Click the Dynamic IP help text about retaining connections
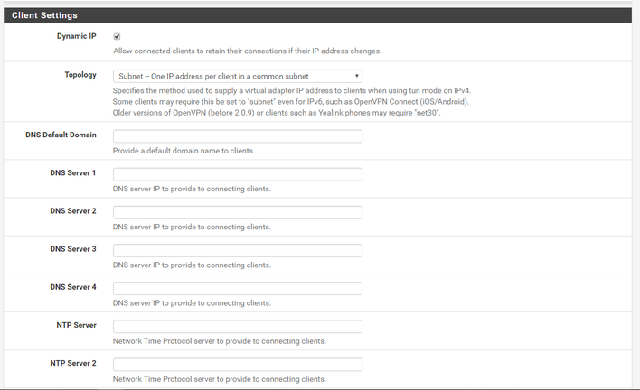Viewport: 640px width, 390px height. 248,51
